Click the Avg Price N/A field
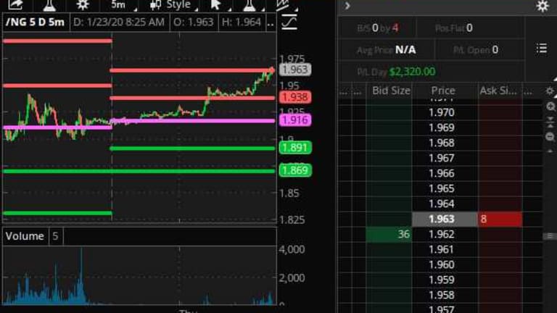The image size is (557, 313). (386, 50)
